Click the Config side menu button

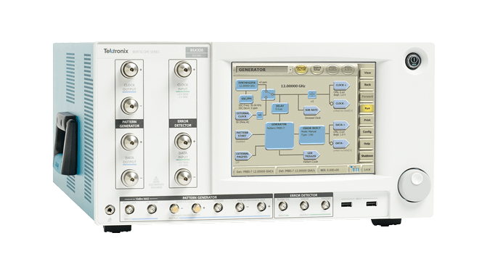point(367,132)
